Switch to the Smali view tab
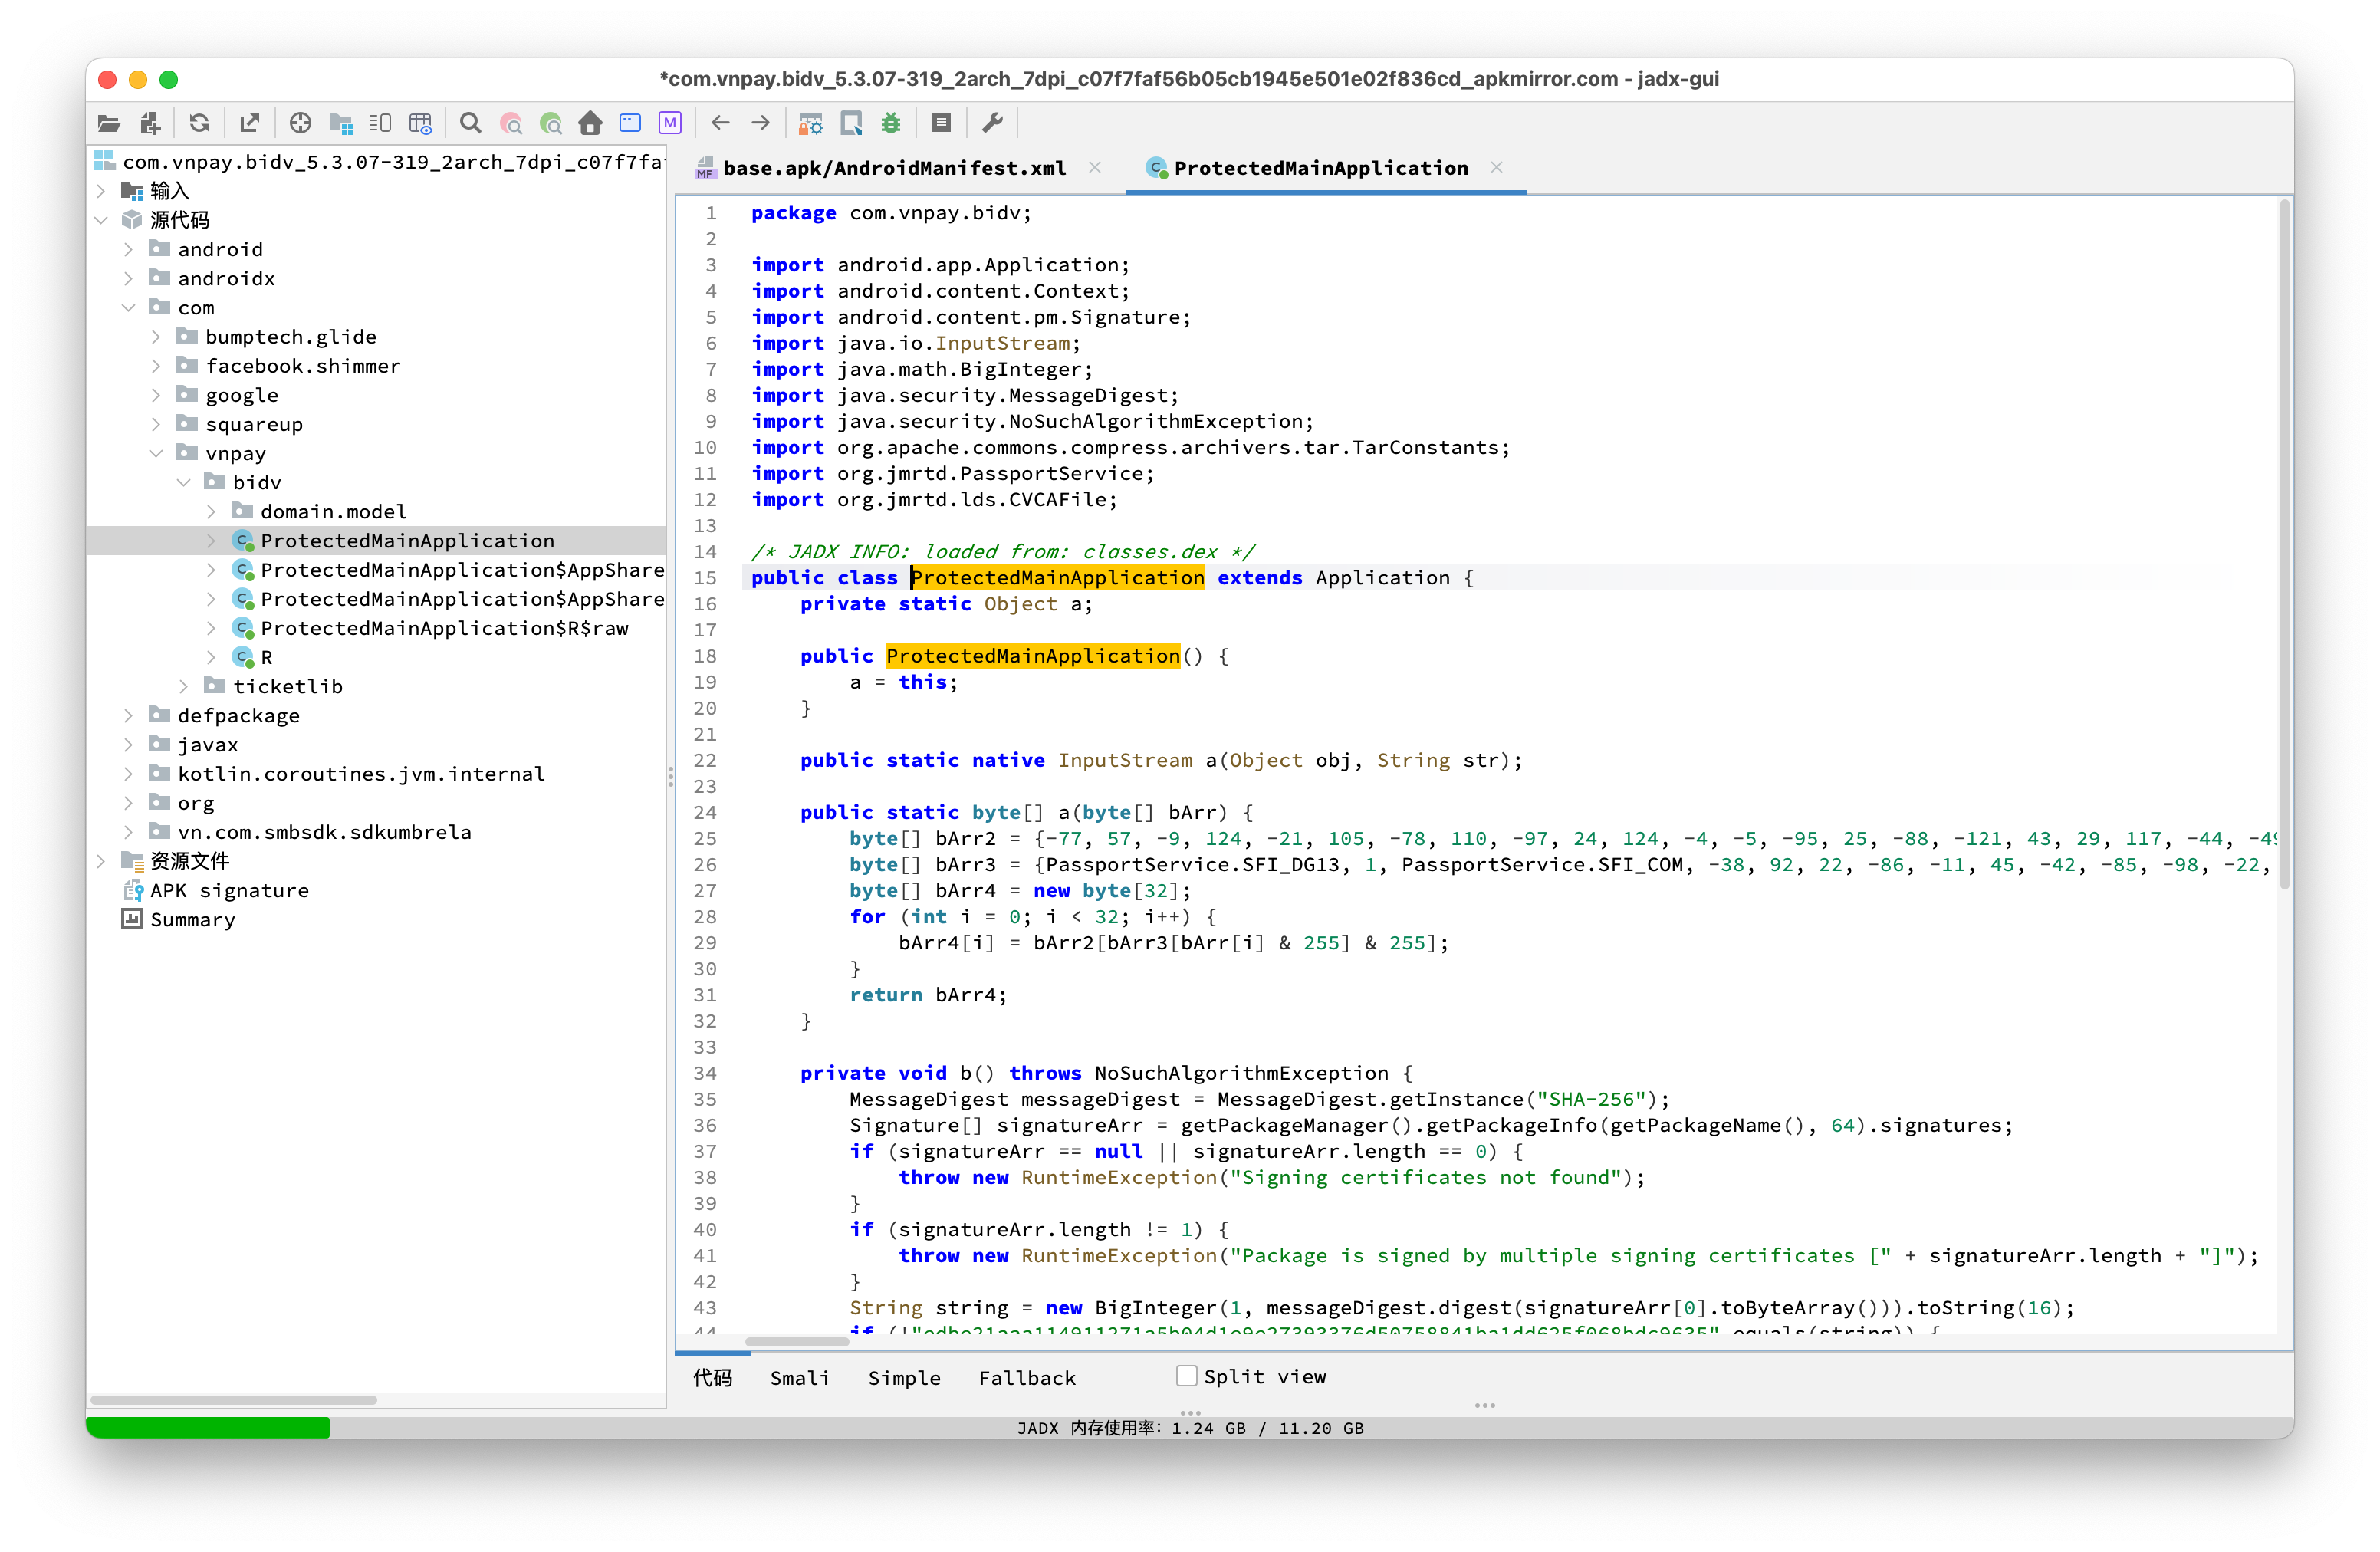Viewport: 2380px width, 1552px height. click(x=799, y=1378)
